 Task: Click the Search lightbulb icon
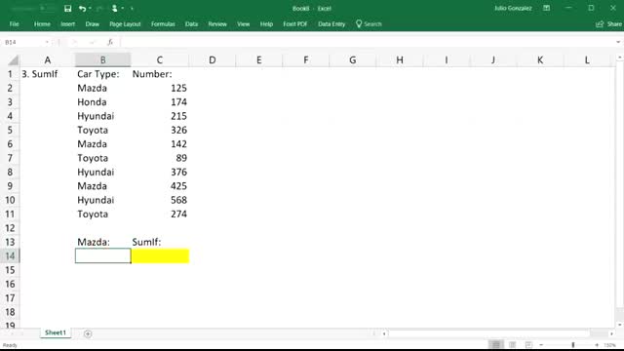point(359,23)
